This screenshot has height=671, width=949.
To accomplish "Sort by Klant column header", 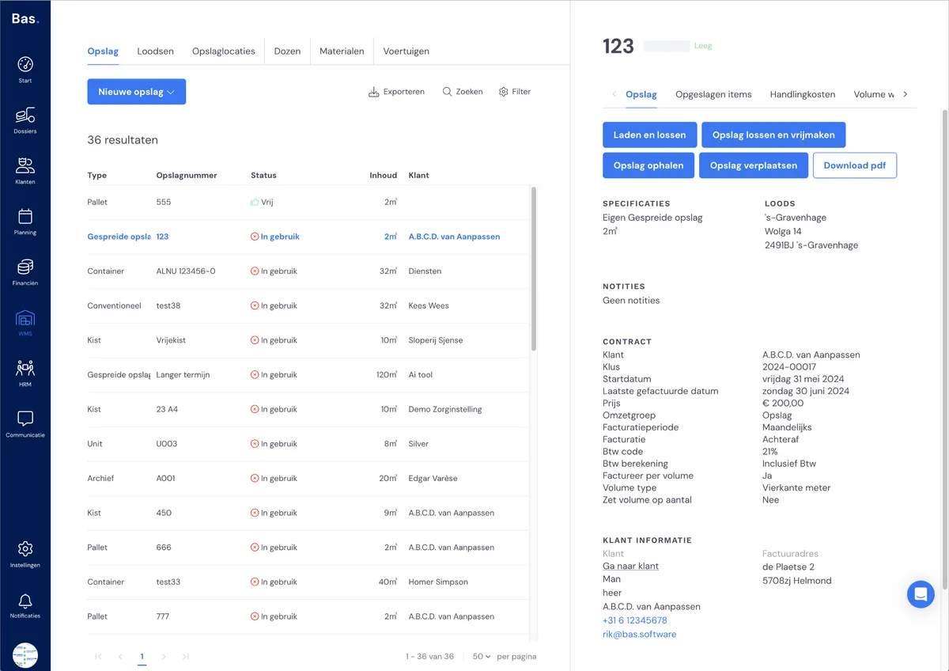I will click(419, 176).
